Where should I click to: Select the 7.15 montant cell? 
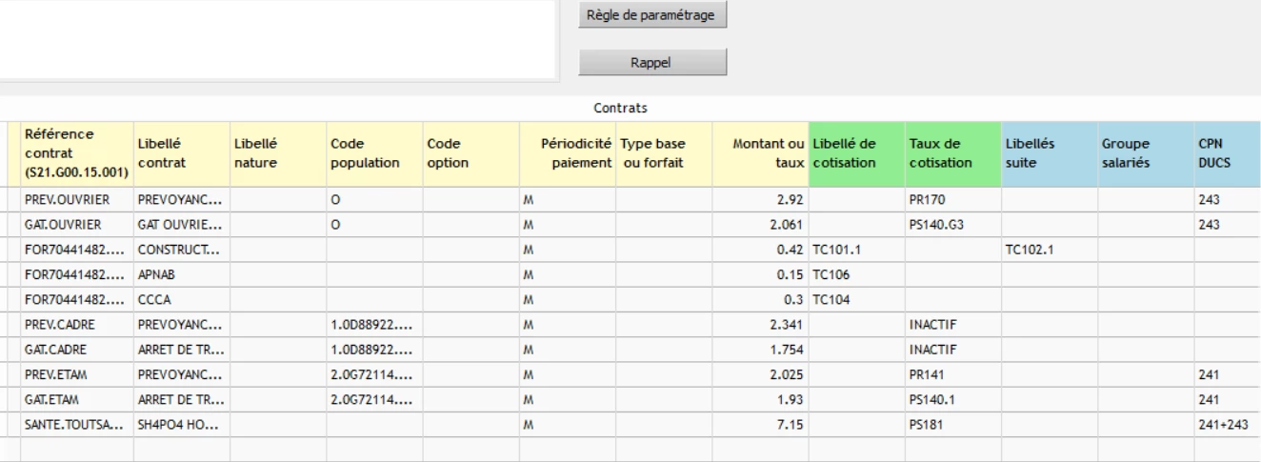759,425
